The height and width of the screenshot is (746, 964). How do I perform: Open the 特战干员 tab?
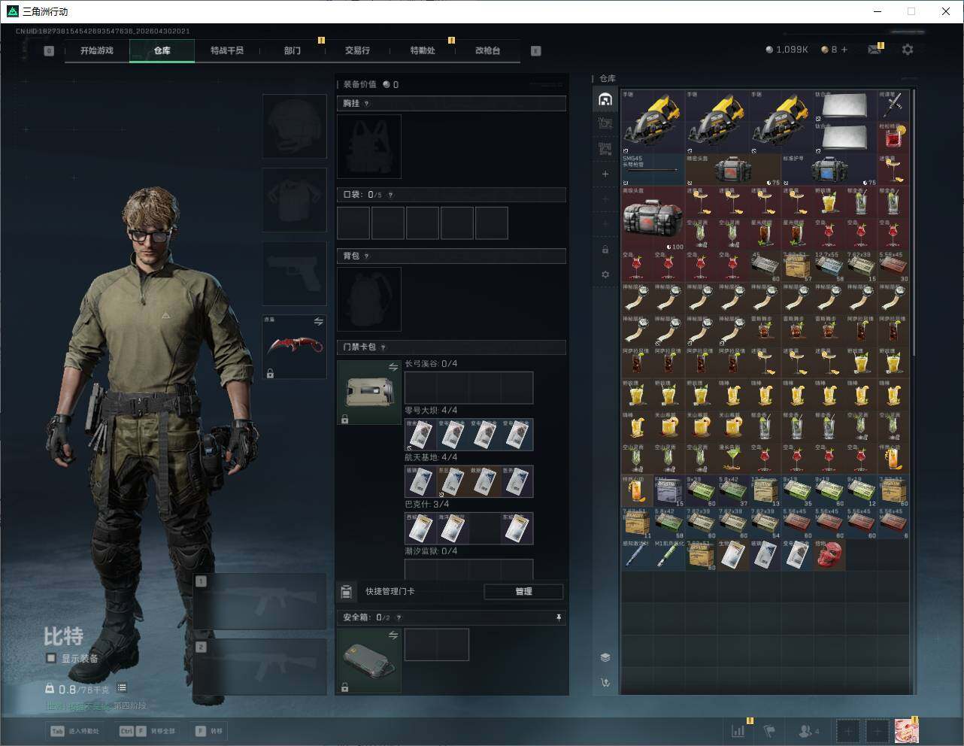pyautogui.click(x=227, y=50)
